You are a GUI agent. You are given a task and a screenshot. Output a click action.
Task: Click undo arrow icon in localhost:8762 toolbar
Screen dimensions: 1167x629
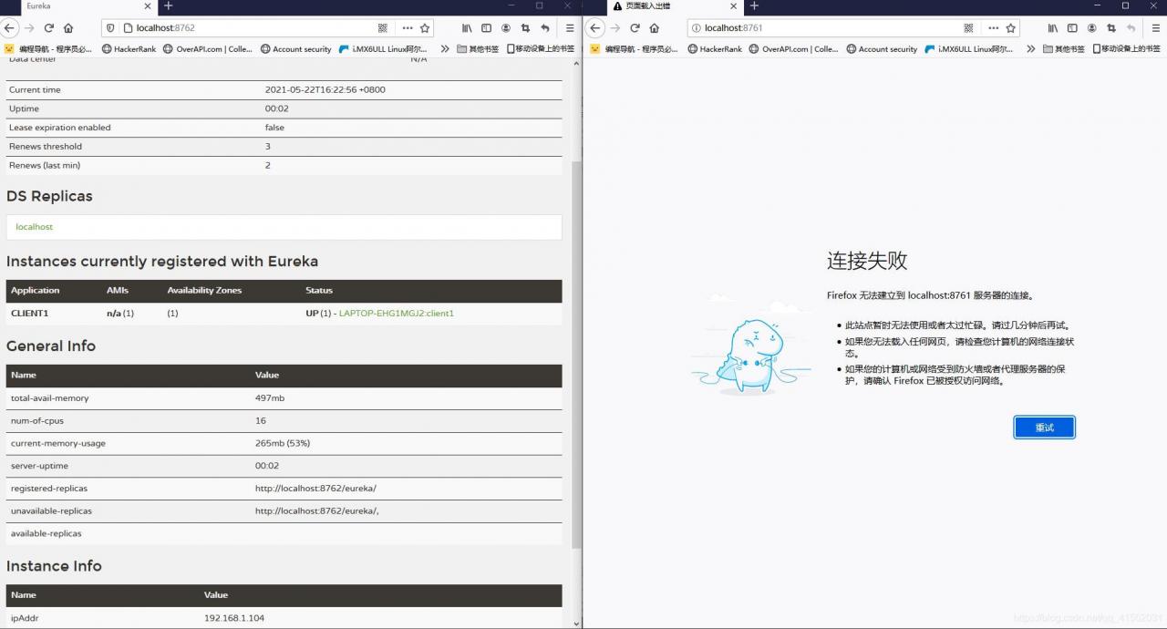pyautogui.click(x=545, y=28)
